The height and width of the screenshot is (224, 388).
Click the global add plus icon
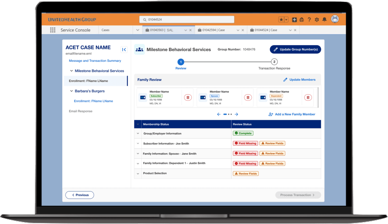[294, 20]
